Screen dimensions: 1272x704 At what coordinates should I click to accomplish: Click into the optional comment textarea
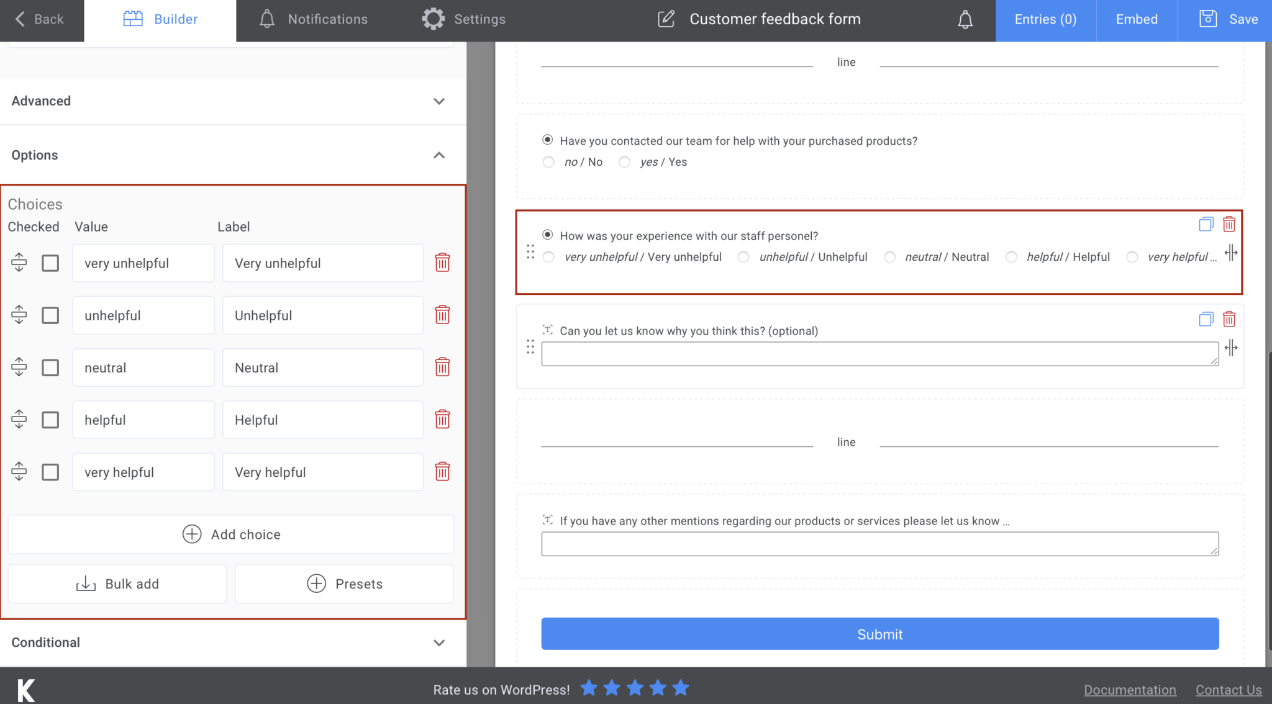(879, 353)
